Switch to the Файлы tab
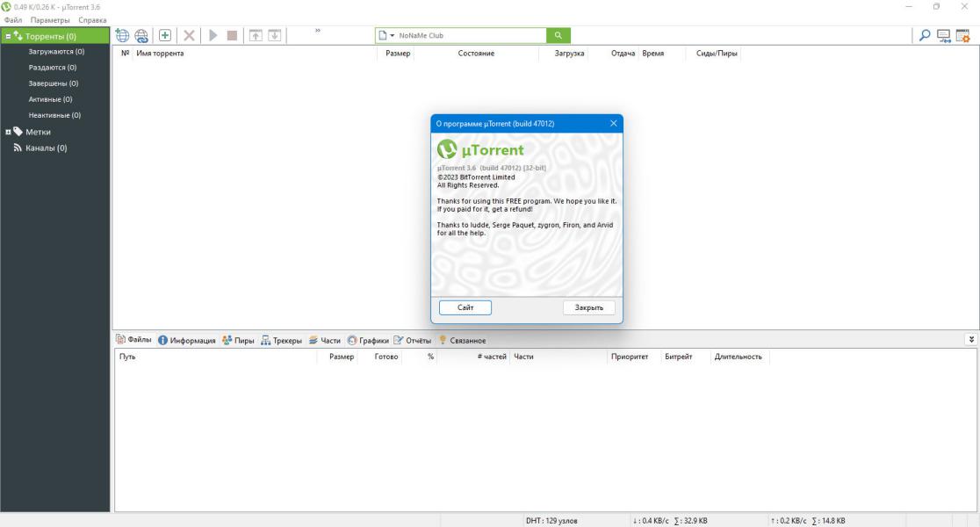 pyautogui.click(x=133, y=339)
